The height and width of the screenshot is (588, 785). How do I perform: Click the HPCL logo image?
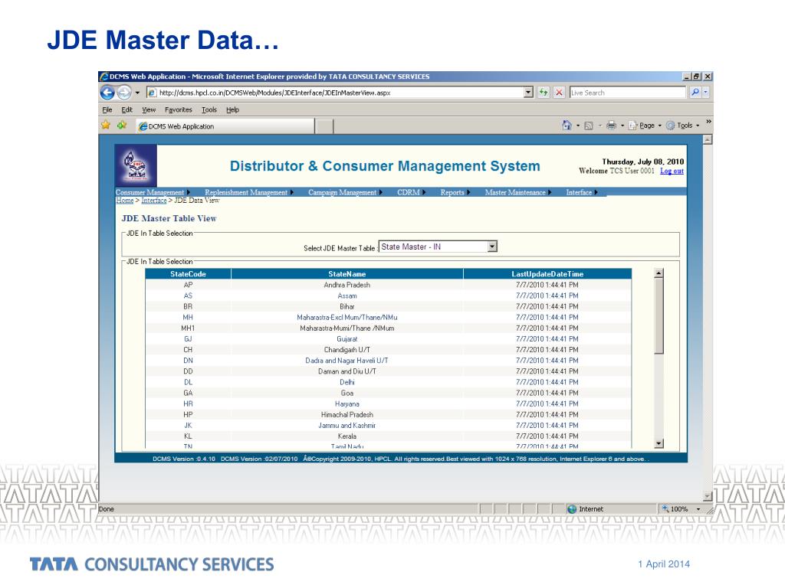pos(136,166)
